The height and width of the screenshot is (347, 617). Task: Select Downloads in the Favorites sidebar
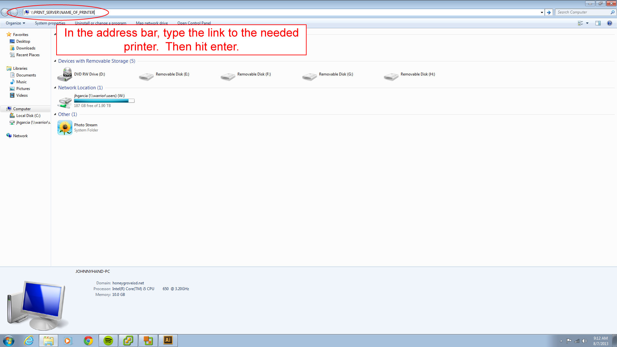pos(26,48)
